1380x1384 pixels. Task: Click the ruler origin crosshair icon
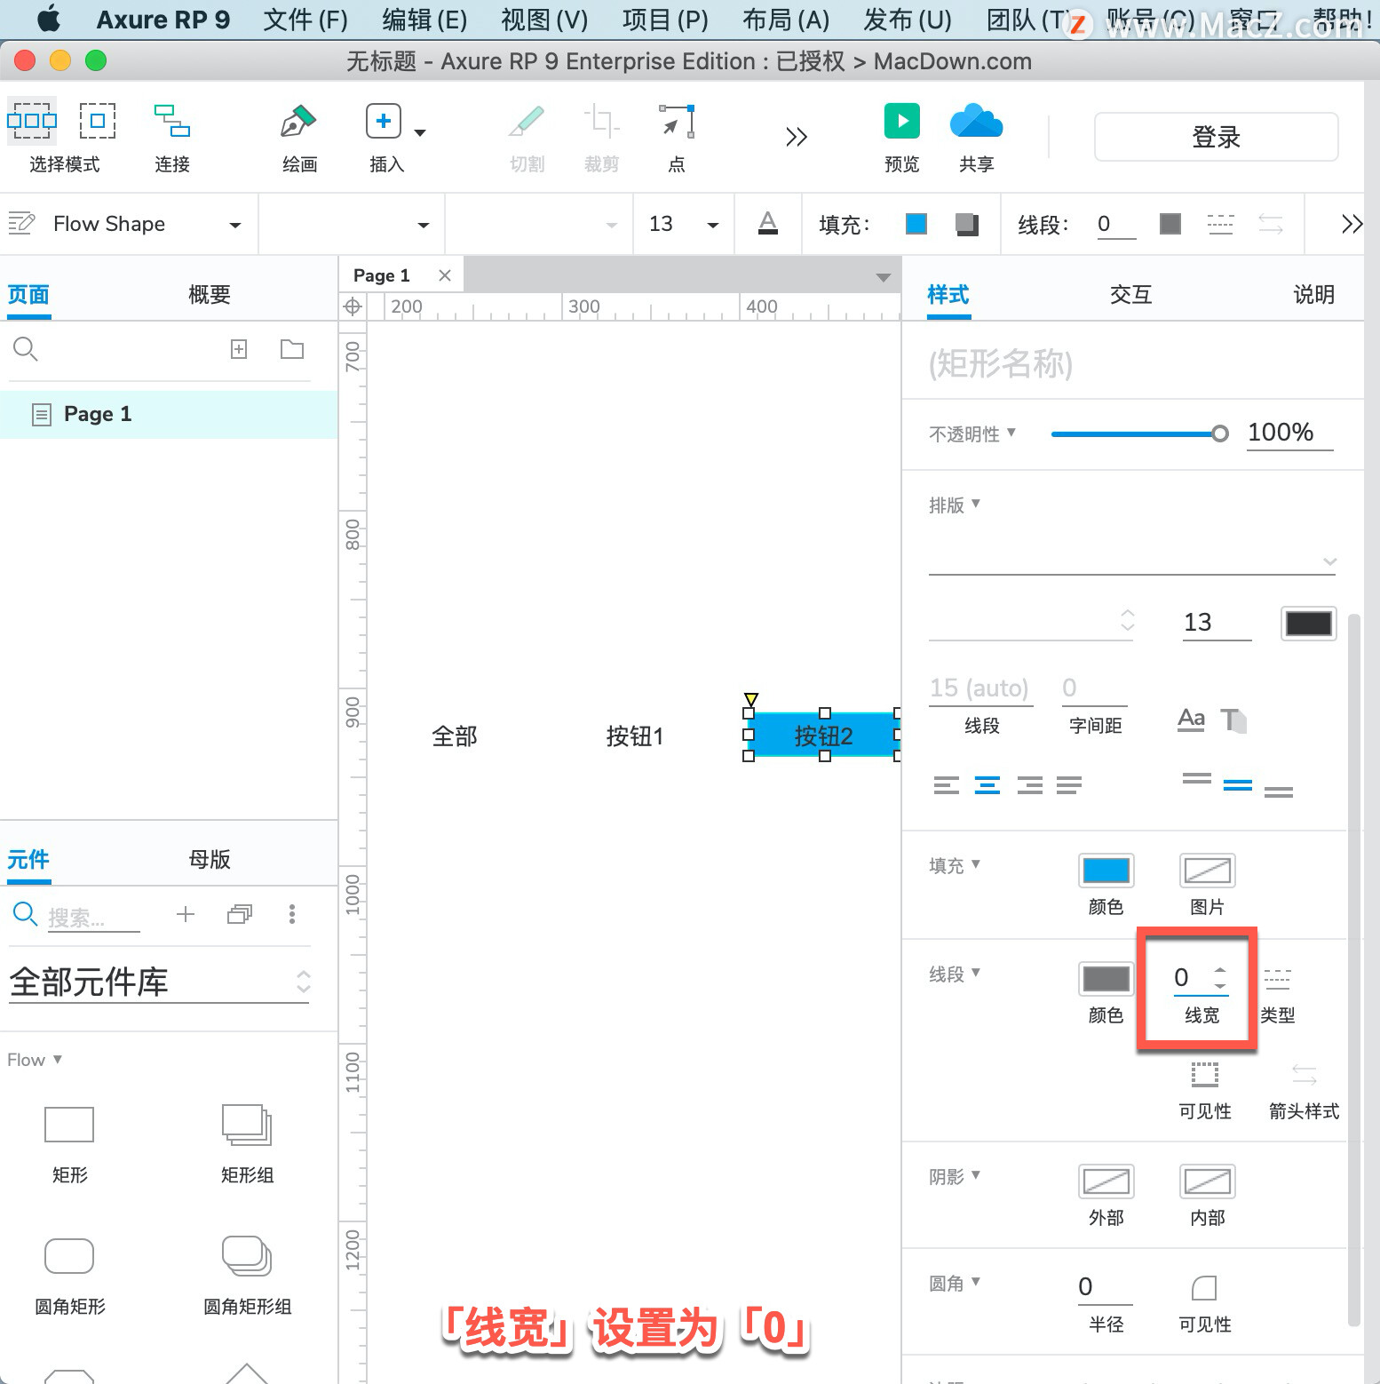(353, 306)
